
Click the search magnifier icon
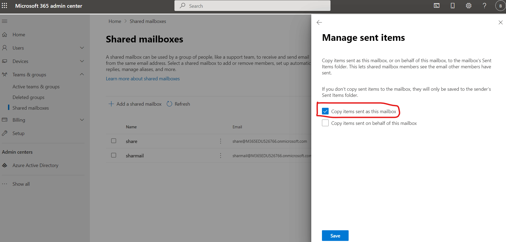click(182, 6)
